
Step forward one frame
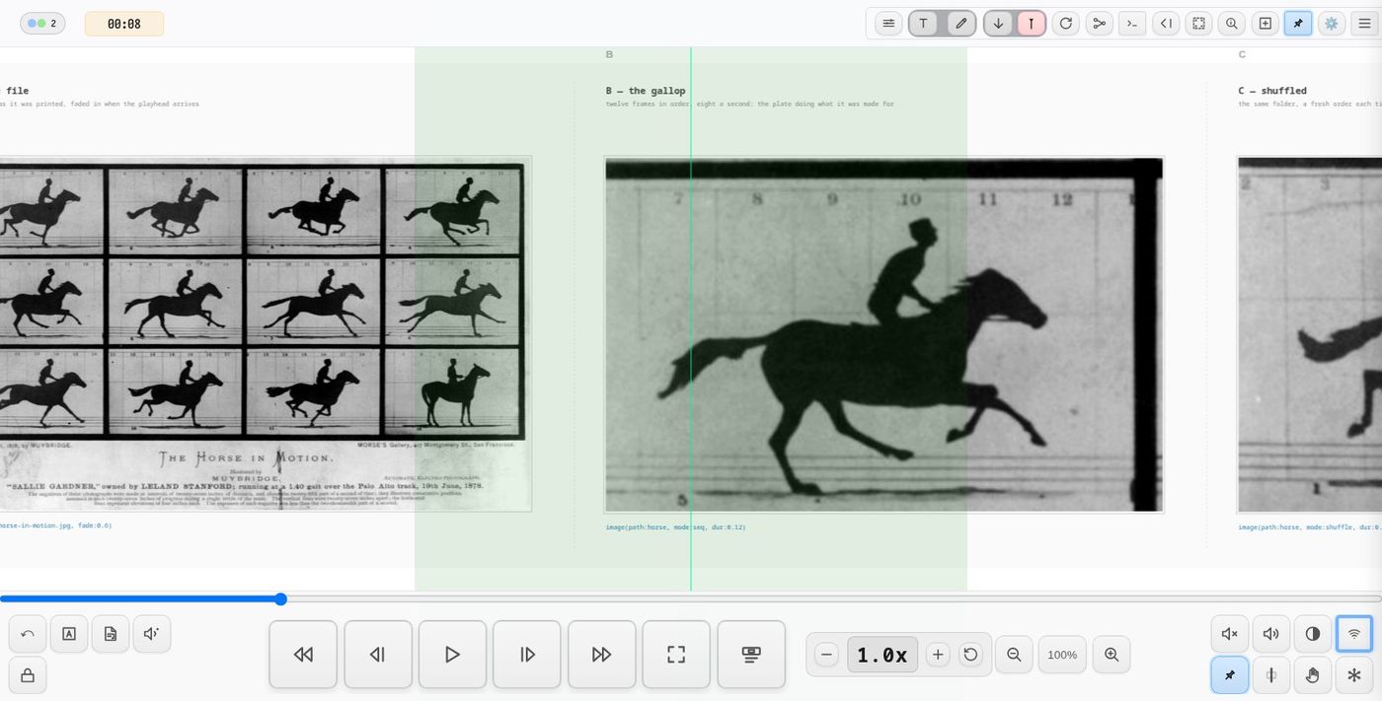click(527, 655)
